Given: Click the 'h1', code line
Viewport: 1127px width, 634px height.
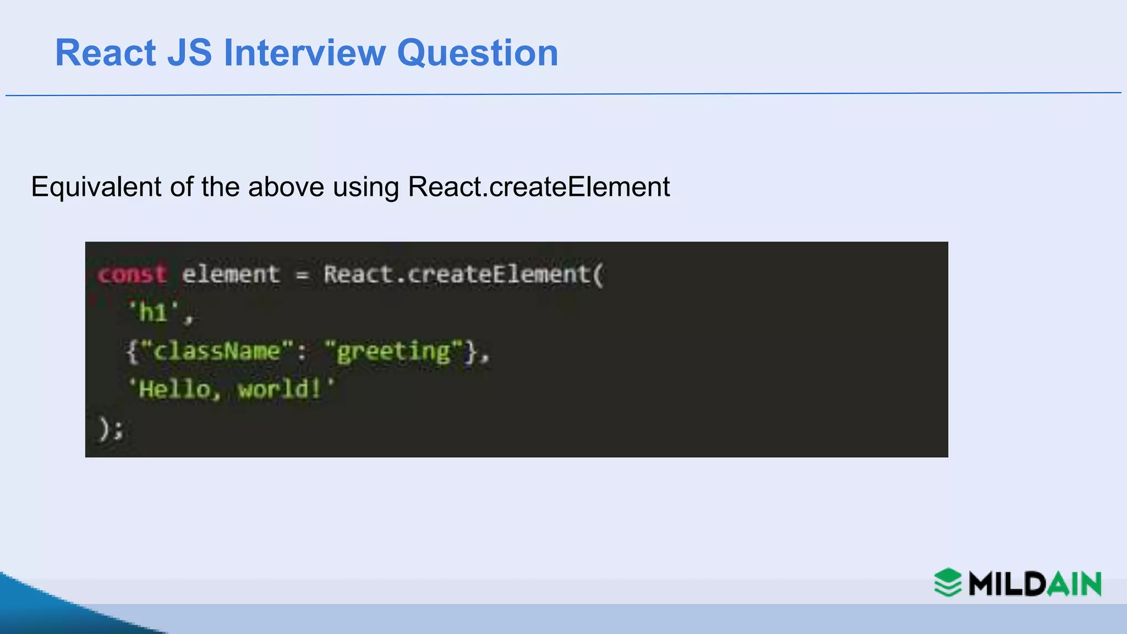Looking at the screenshot, I should click(x=161, y=313).
